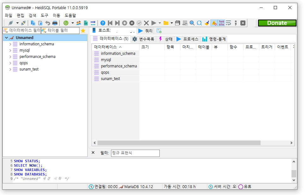Expand performance_schema in the tree
The height and width of the screenshot is (195, 306).
[x=10, y=57]
